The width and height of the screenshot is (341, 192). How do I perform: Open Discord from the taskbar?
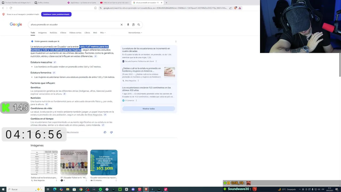tap(133, 189)
